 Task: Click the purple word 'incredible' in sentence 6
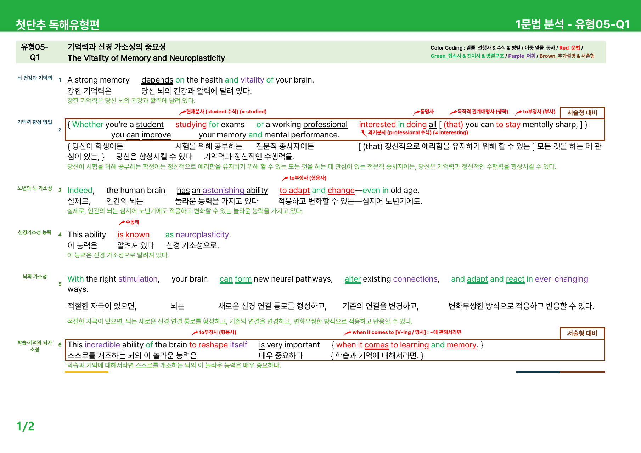pos(102,345)
